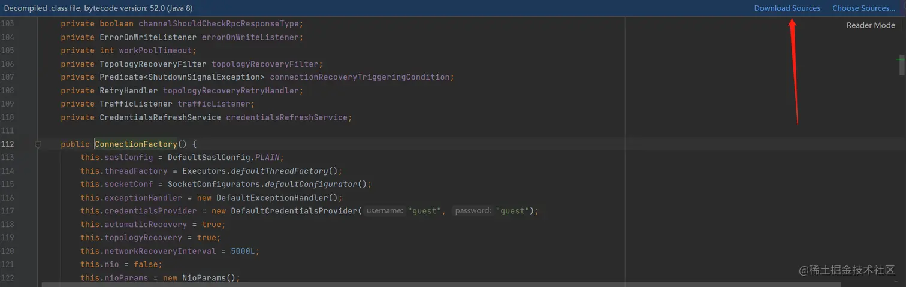Click the TopologyRecoveryFilter type name
The image size is (906, 287).
point(153,64)
